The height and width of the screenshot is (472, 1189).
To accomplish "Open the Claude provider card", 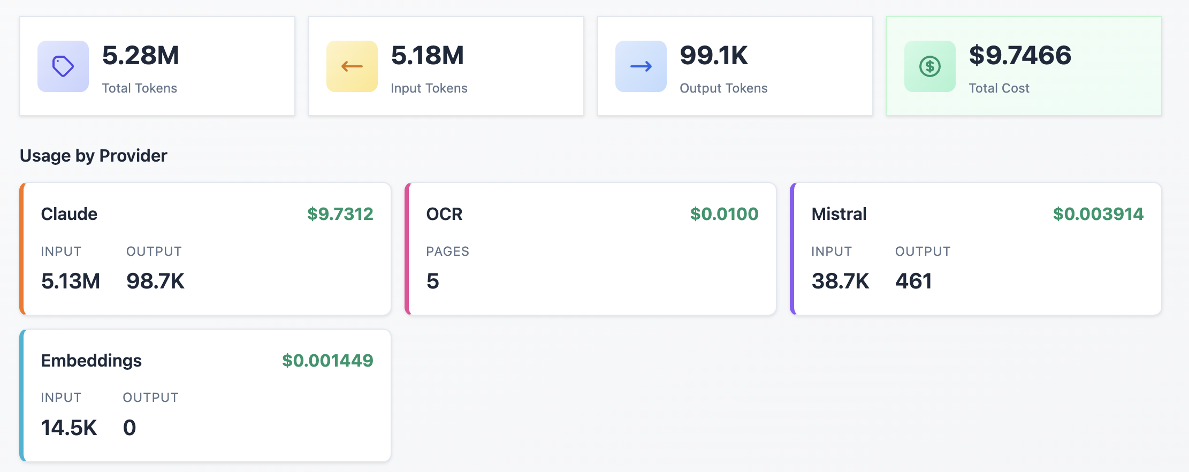I will coord(205,248).
